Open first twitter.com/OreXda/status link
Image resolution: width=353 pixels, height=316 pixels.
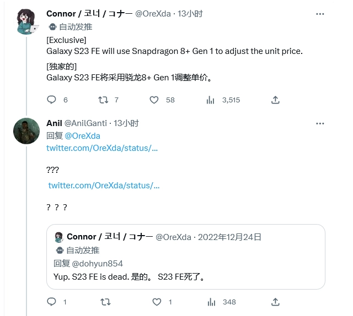103,149
